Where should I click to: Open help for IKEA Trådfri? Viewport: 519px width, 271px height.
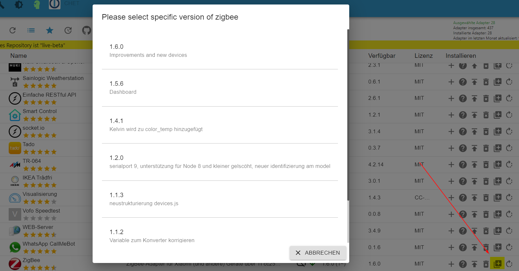point(463,181)
